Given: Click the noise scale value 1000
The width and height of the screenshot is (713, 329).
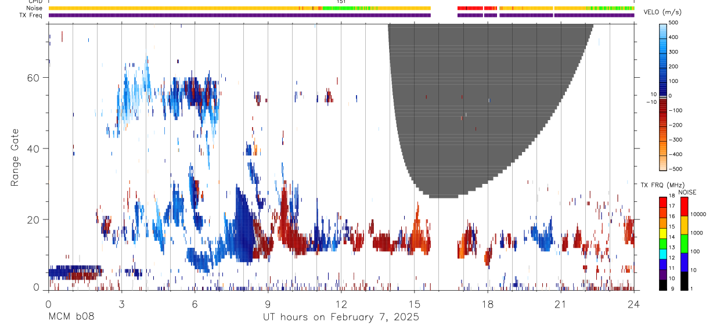Looking at the screenshot, I should point(697,232).
